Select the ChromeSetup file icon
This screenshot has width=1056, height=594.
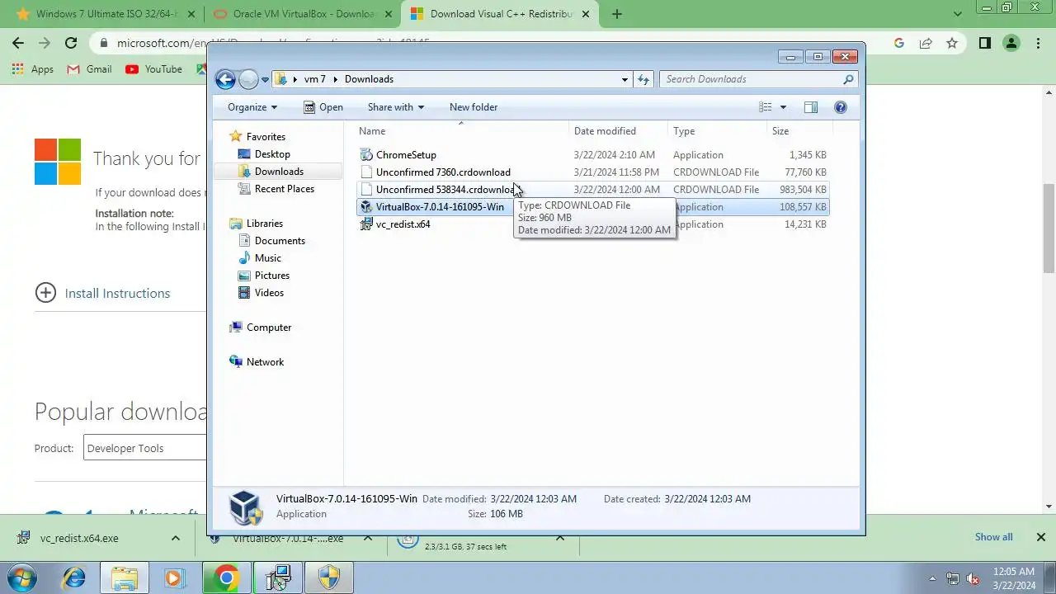[366, 155]
